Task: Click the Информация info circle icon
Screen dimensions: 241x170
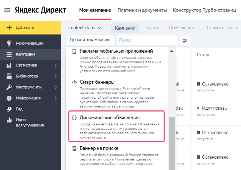Action: [9, 98]
